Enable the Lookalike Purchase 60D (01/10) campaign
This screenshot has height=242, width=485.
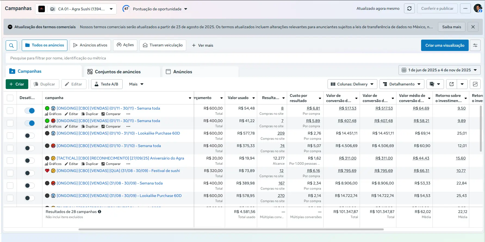click(30, 136)
